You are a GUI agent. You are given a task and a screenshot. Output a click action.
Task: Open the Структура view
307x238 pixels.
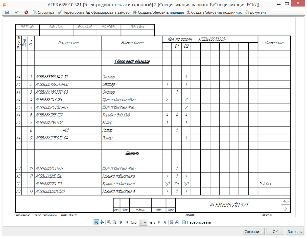(x=43, y=12)
